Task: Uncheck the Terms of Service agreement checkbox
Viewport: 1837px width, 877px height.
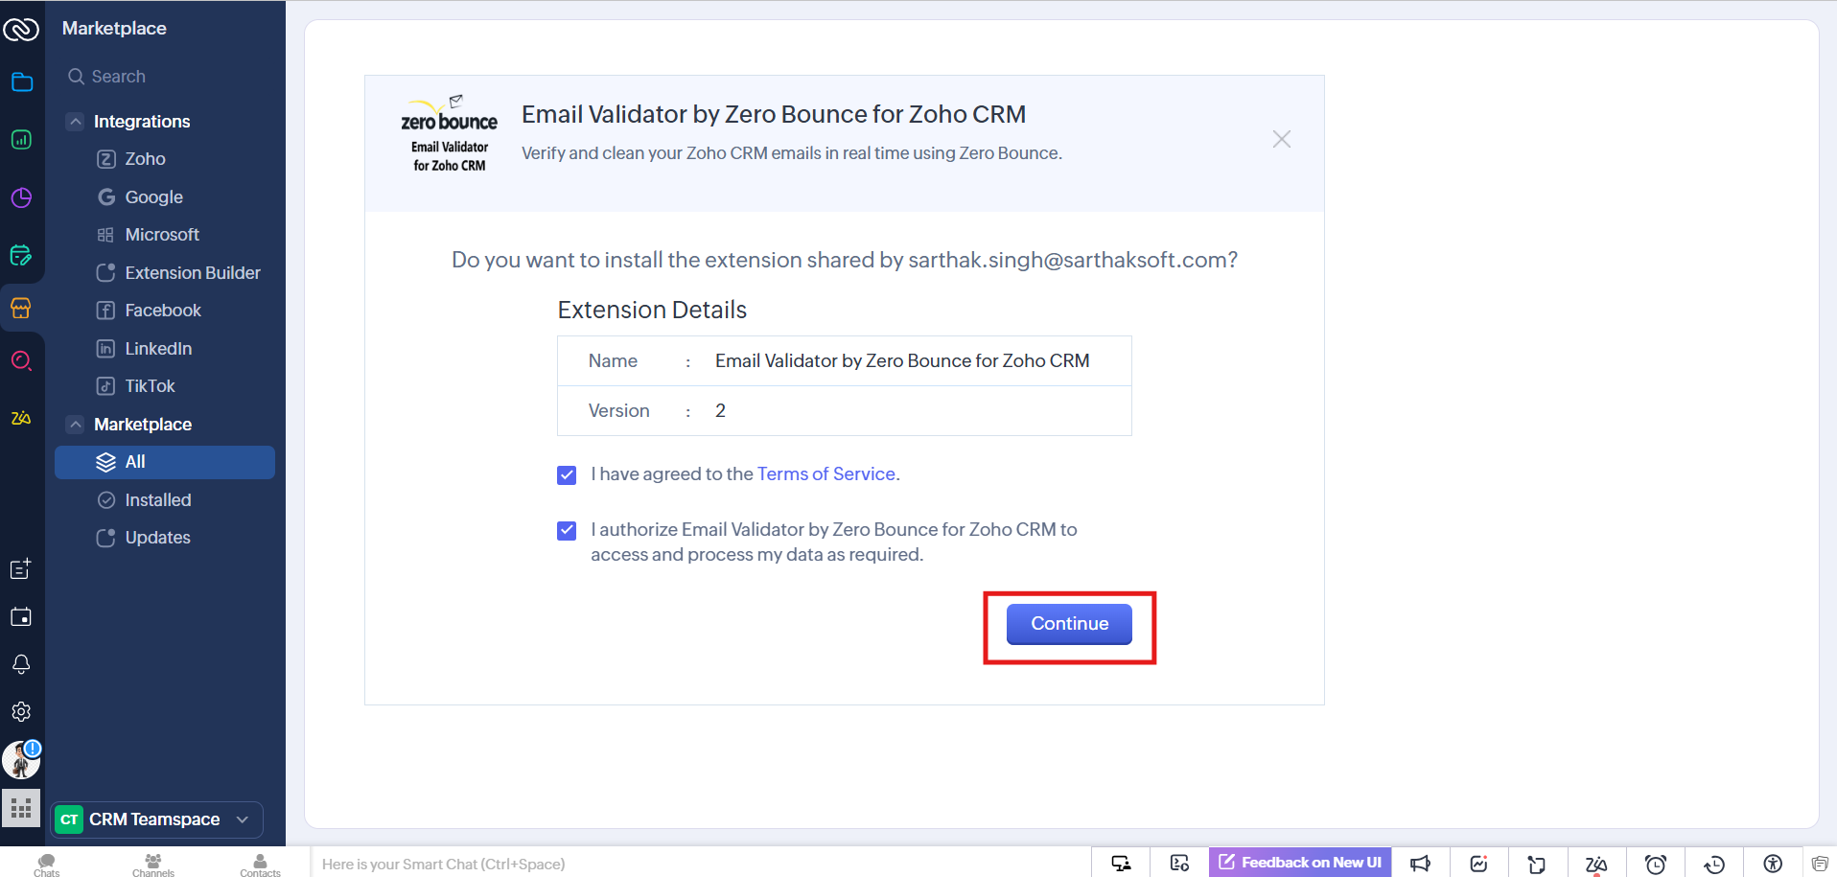Action: pos(567,475)
